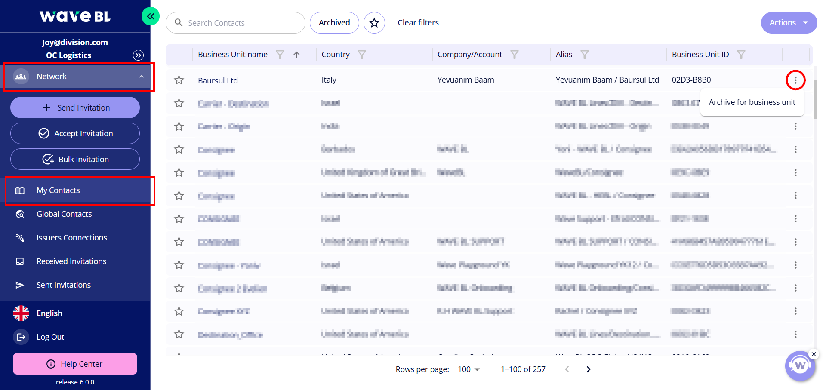Click the Wave BL logo
This screenshot has width=826, height=390.
75,16
